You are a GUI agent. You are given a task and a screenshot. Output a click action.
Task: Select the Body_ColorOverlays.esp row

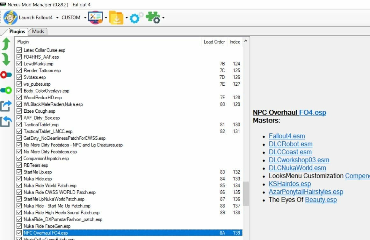coord(129,91)
